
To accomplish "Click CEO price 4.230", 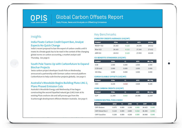I will 113,84.
